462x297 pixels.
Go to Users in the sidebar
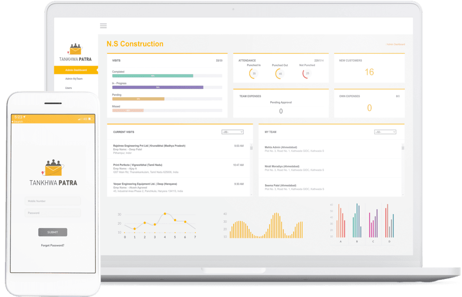click(x=68, y=88)
